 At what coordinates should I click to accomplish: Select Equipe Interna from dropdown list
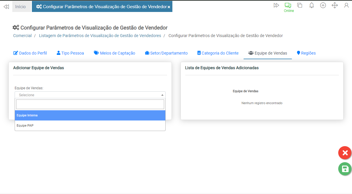click(x=90, y=115)
